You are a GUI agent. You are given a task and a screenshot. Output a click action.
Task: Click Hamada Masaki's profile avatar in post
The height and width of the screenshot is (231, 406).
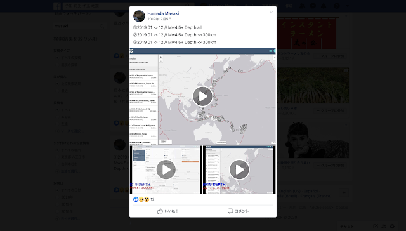pyautogui.click(x=139, y=16)
